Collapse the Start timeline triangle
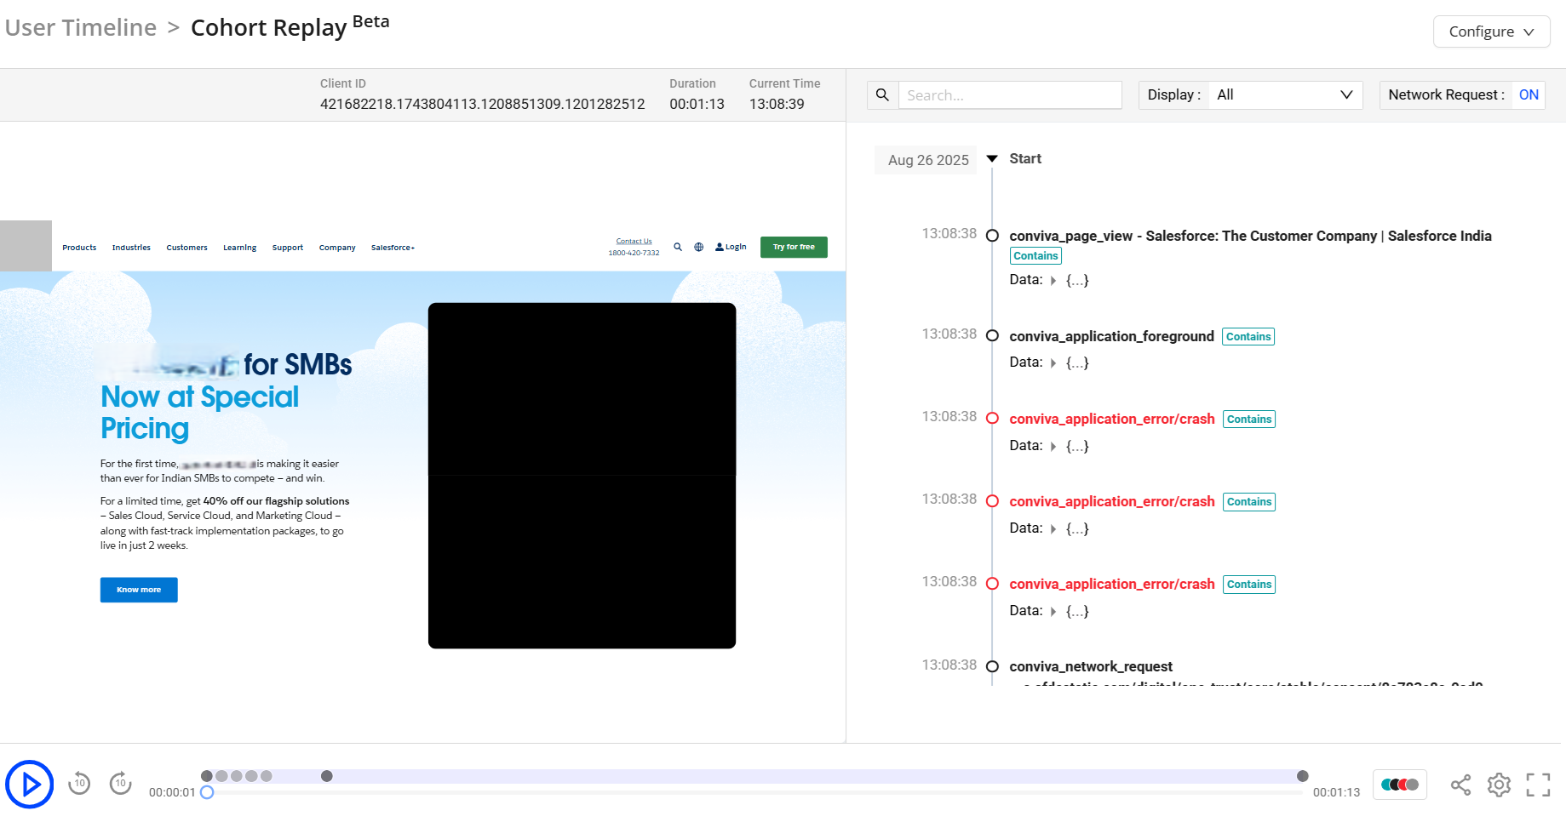This screenshot has width=1566, height=822. (x=992, y=159)
